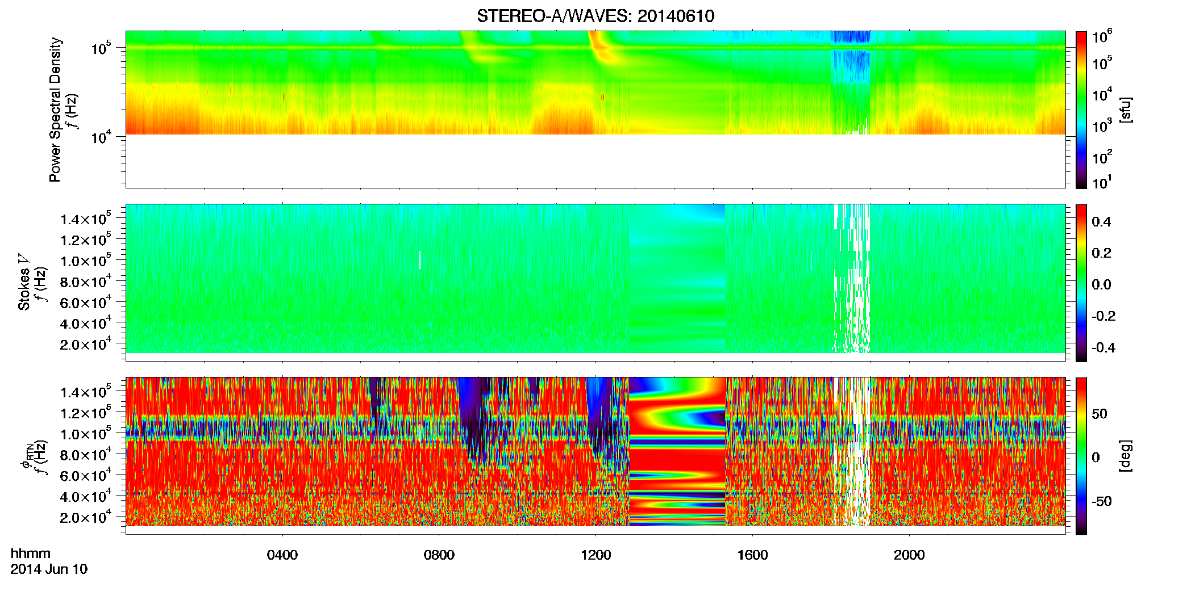The height and width of the screenshot is (613, 1191).
Task: Click the 0.4 label on the Stokes V colorbar
Action: pyautogui.click(x=1101, y=222)
